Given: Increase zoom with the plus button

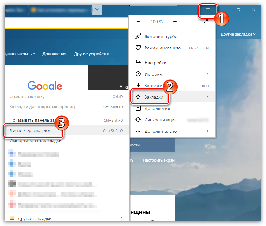Looking at the screenshot, I should 175,21.
